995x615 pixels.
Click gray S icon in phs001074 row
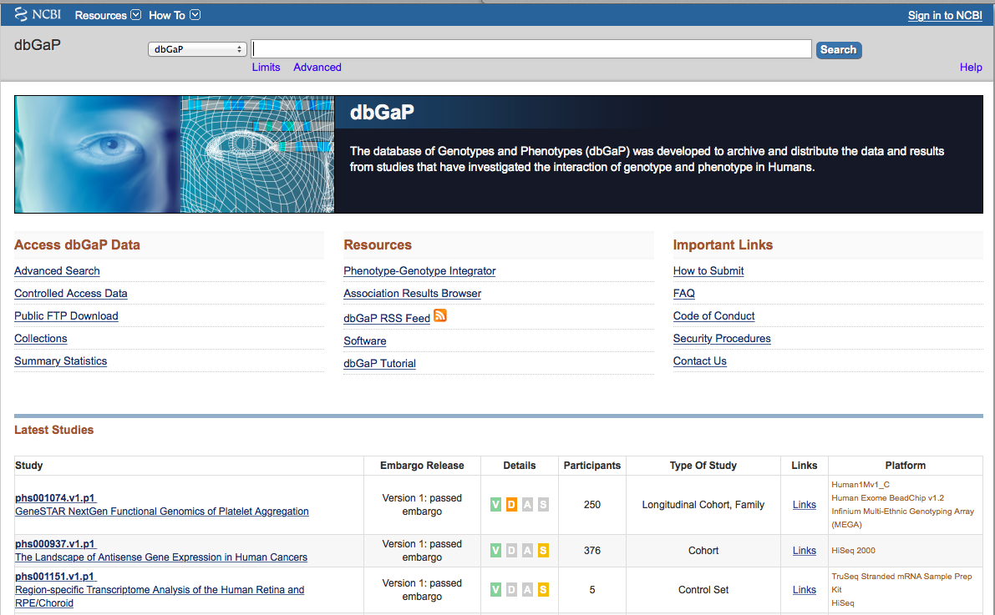(x=543, y=505)
